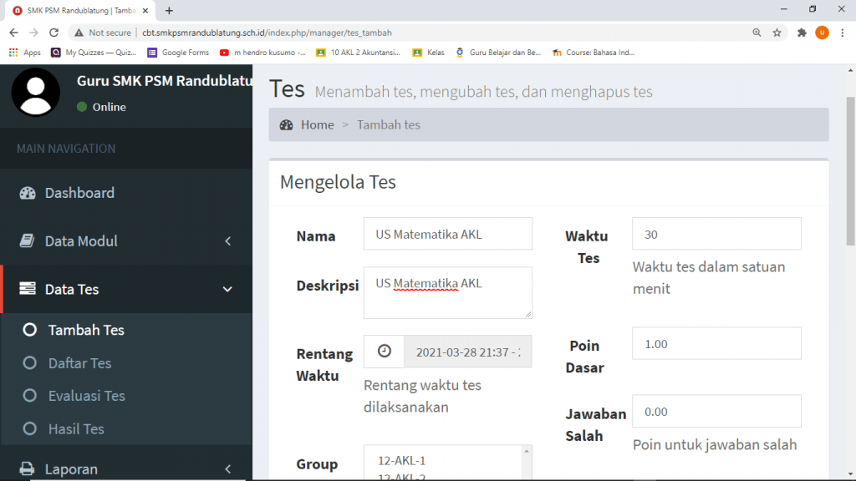This screenshot has height=481, width=856.
Task: Click the user avatar in sidebar
Action: (x=36, y=92)
